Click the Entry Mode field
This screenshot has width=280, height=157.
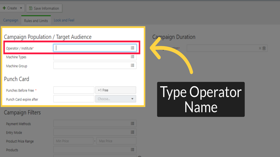(x=95, y=132)
